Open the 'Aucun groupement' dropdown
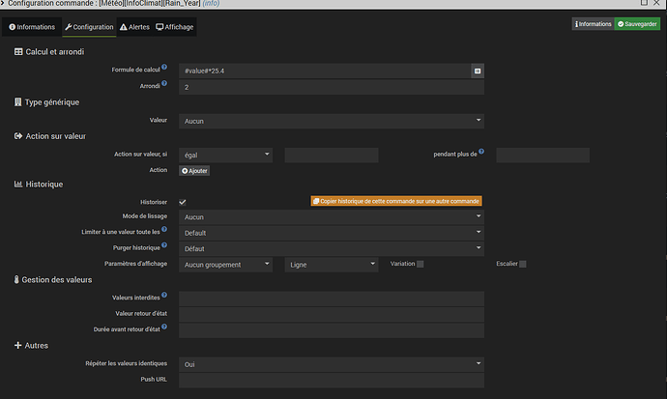Image resolution: width=667 pixels, height=399 pixels. coord(227,264)
